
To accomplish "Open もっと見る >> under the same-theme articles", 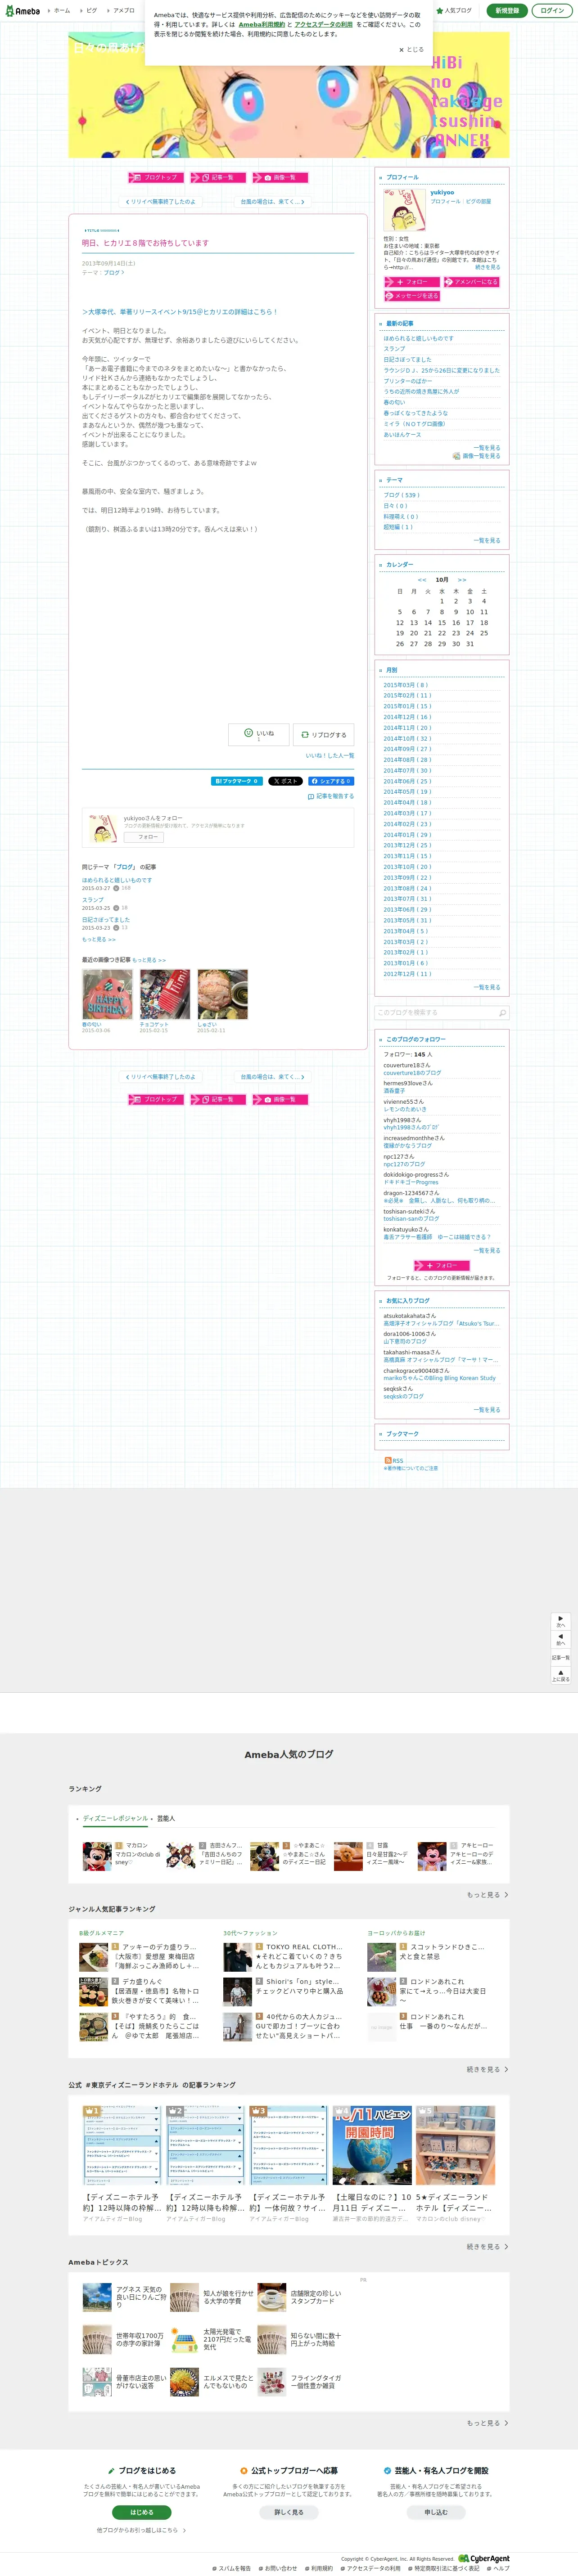I will (x=99, y=940).
